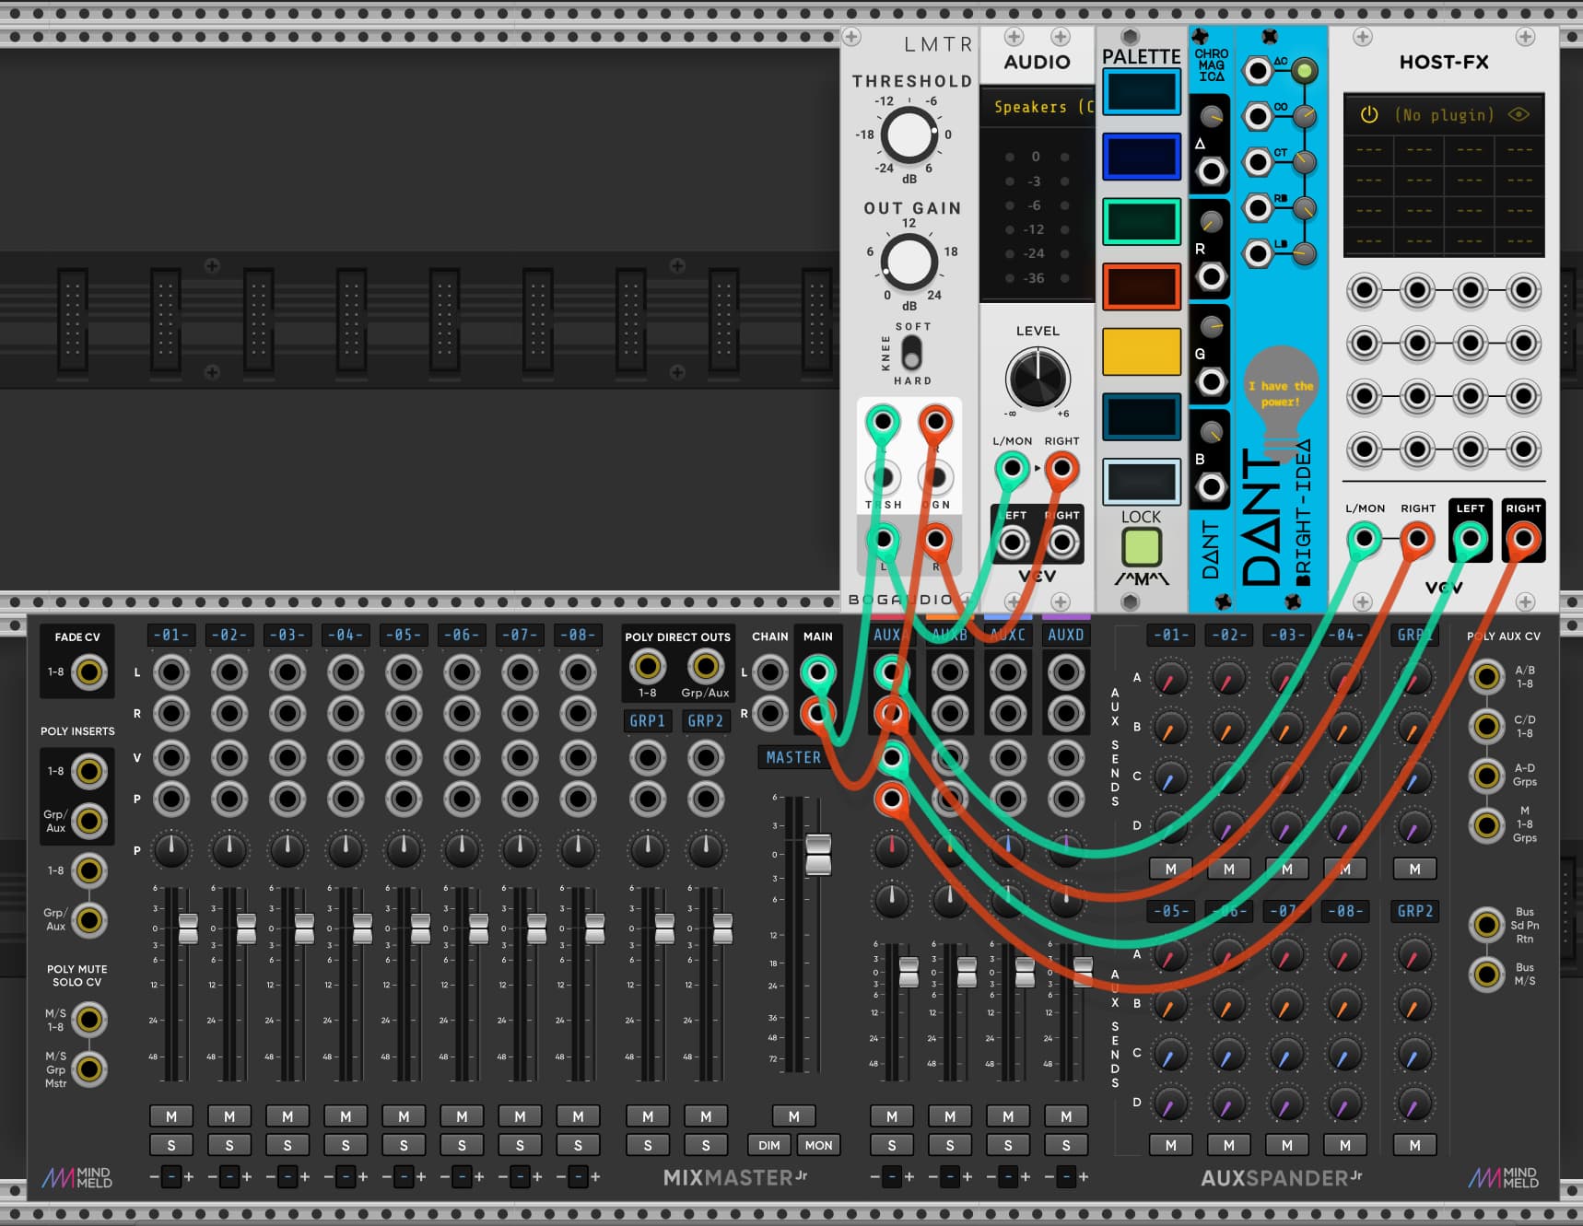Screen dimensions: 1583x1226
Task: Click the Host-FX eye icon
Action: [x=1518, y=115]
